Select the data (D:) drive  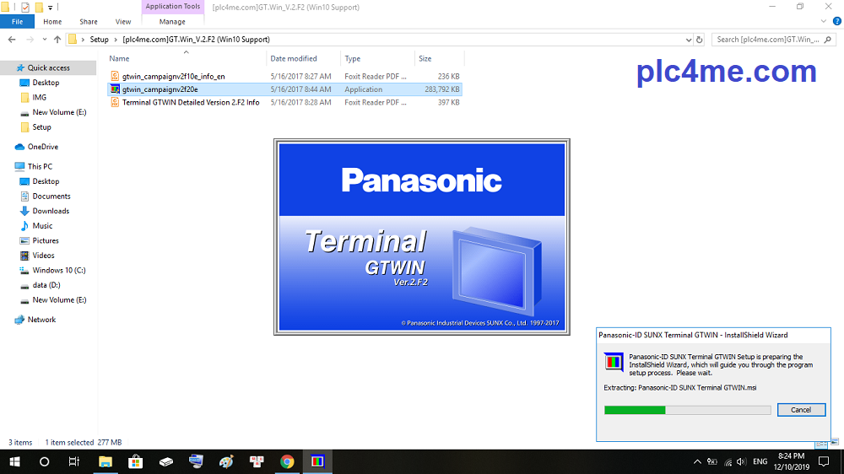[x=46, y=284]
